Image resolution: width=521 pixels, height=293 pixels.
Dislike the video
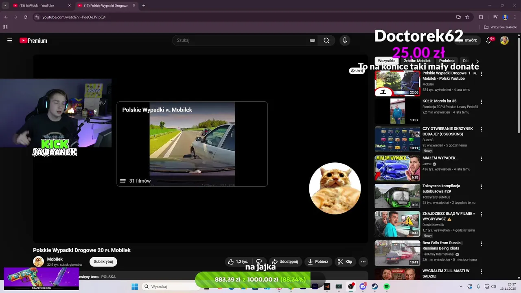pos(259,262)
